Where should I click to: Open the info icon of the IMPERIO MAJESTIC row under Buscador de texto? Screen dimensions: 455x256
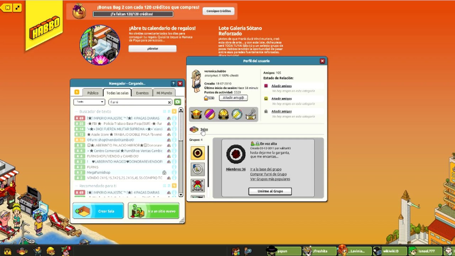coord(174,118)
